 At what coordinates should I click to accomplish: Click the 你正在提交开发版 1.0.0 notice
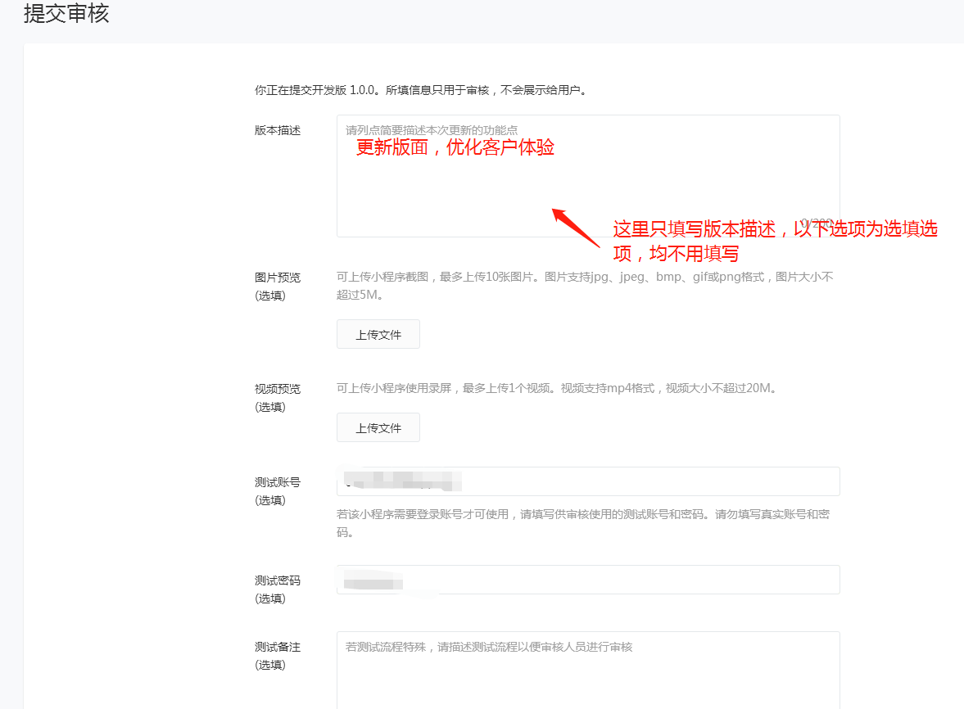click(x=421, y=90)
